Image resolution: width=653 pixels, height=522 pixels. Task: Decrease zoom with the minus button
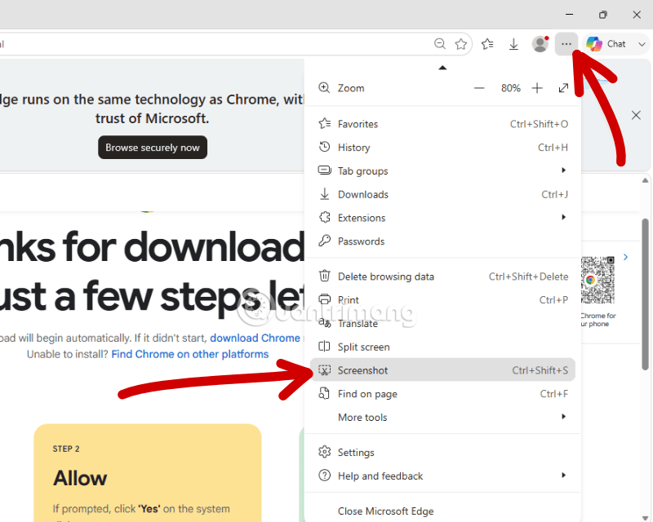click(479, 88)
